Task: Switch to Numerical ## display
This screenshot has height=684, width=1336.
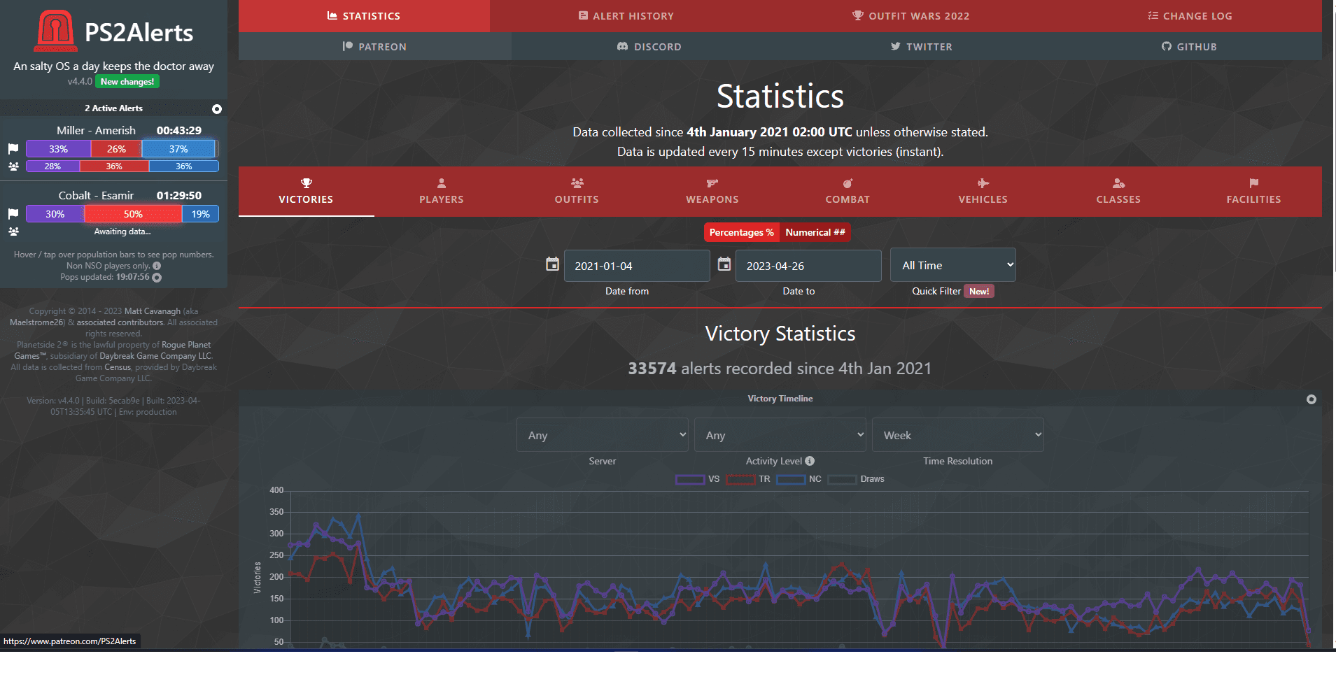Action: pos(815,232)
